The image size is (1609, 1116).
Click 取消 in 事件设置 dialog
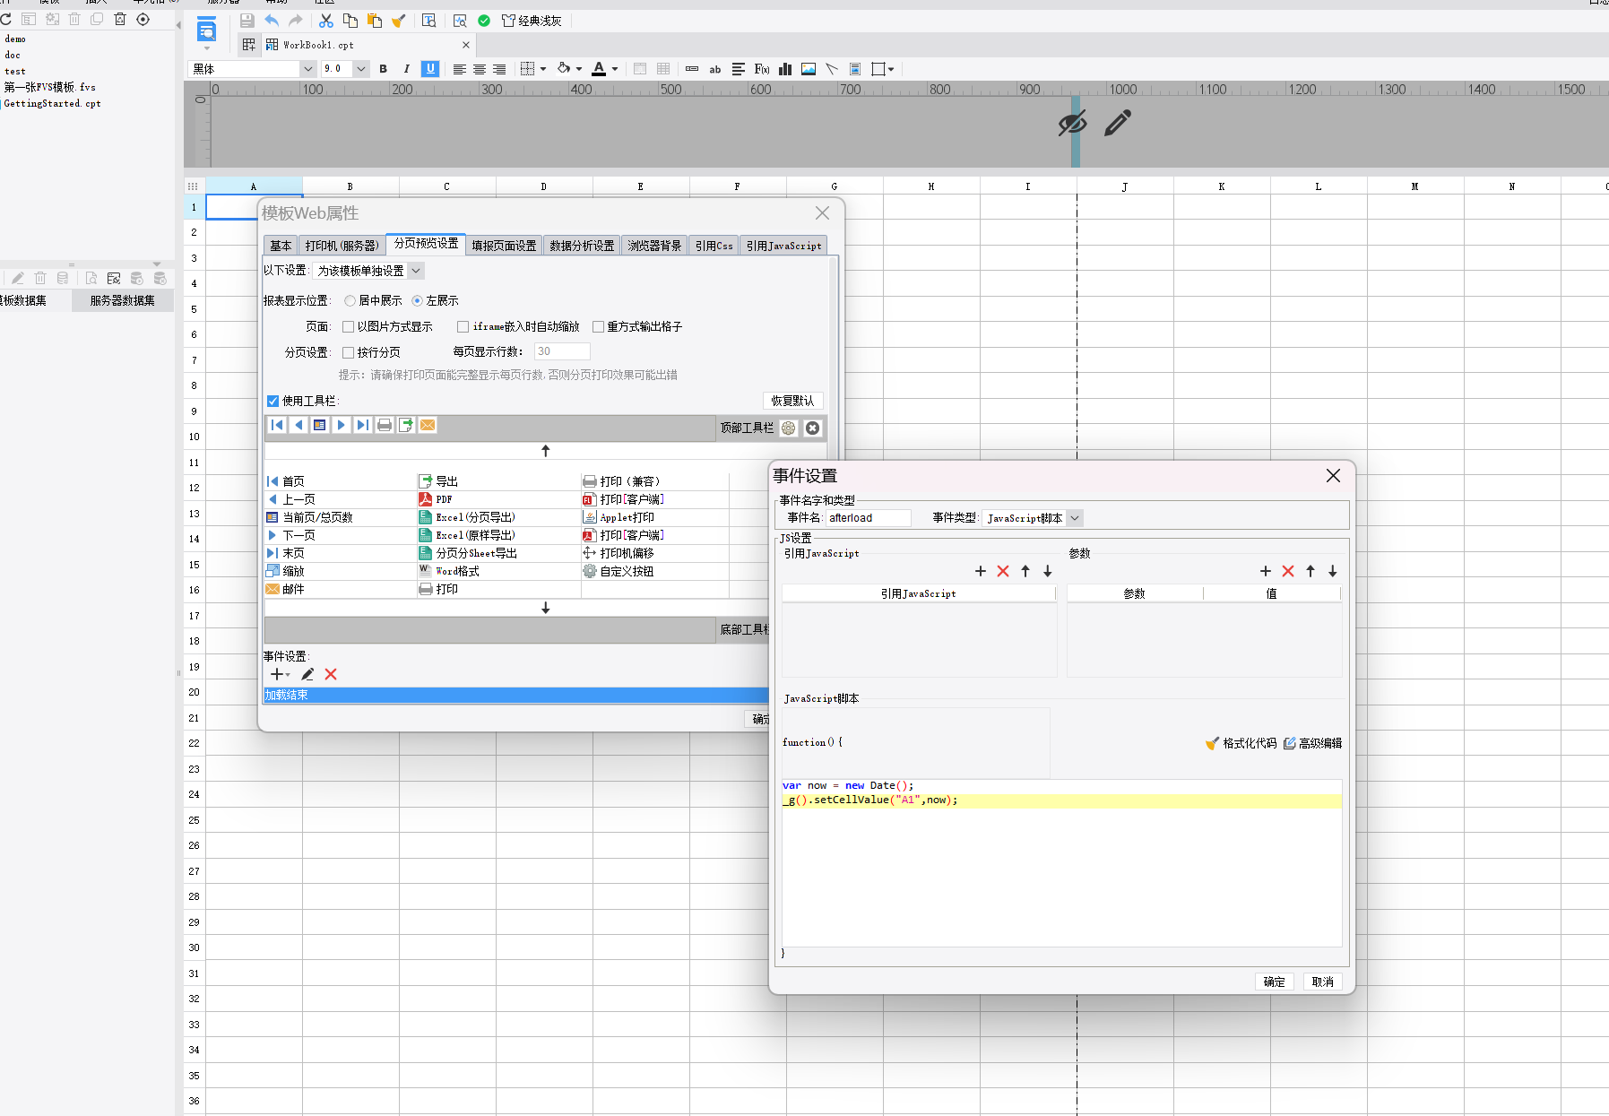click(x=1323, y=982)
